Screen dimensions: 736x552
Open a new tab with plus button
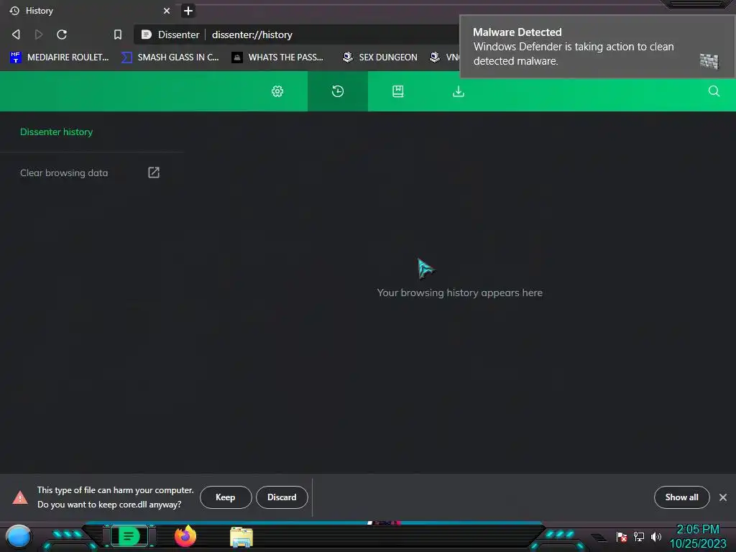(x=188, y=11)
